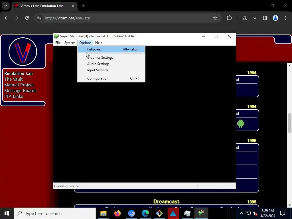Viewport: 292px width, 219px height.
Task: Open Input Settings menu entry
Action: 111,70
